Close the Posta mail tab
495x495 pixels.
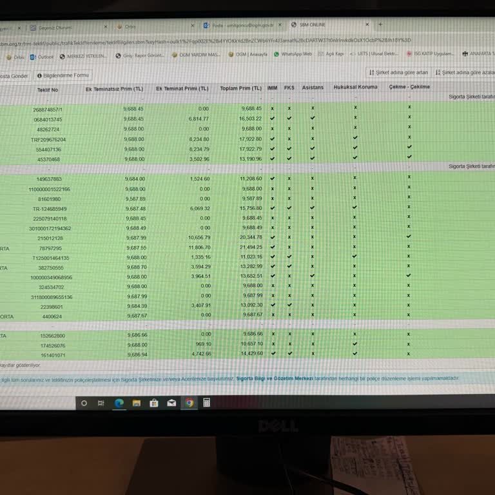pos(280,25)
